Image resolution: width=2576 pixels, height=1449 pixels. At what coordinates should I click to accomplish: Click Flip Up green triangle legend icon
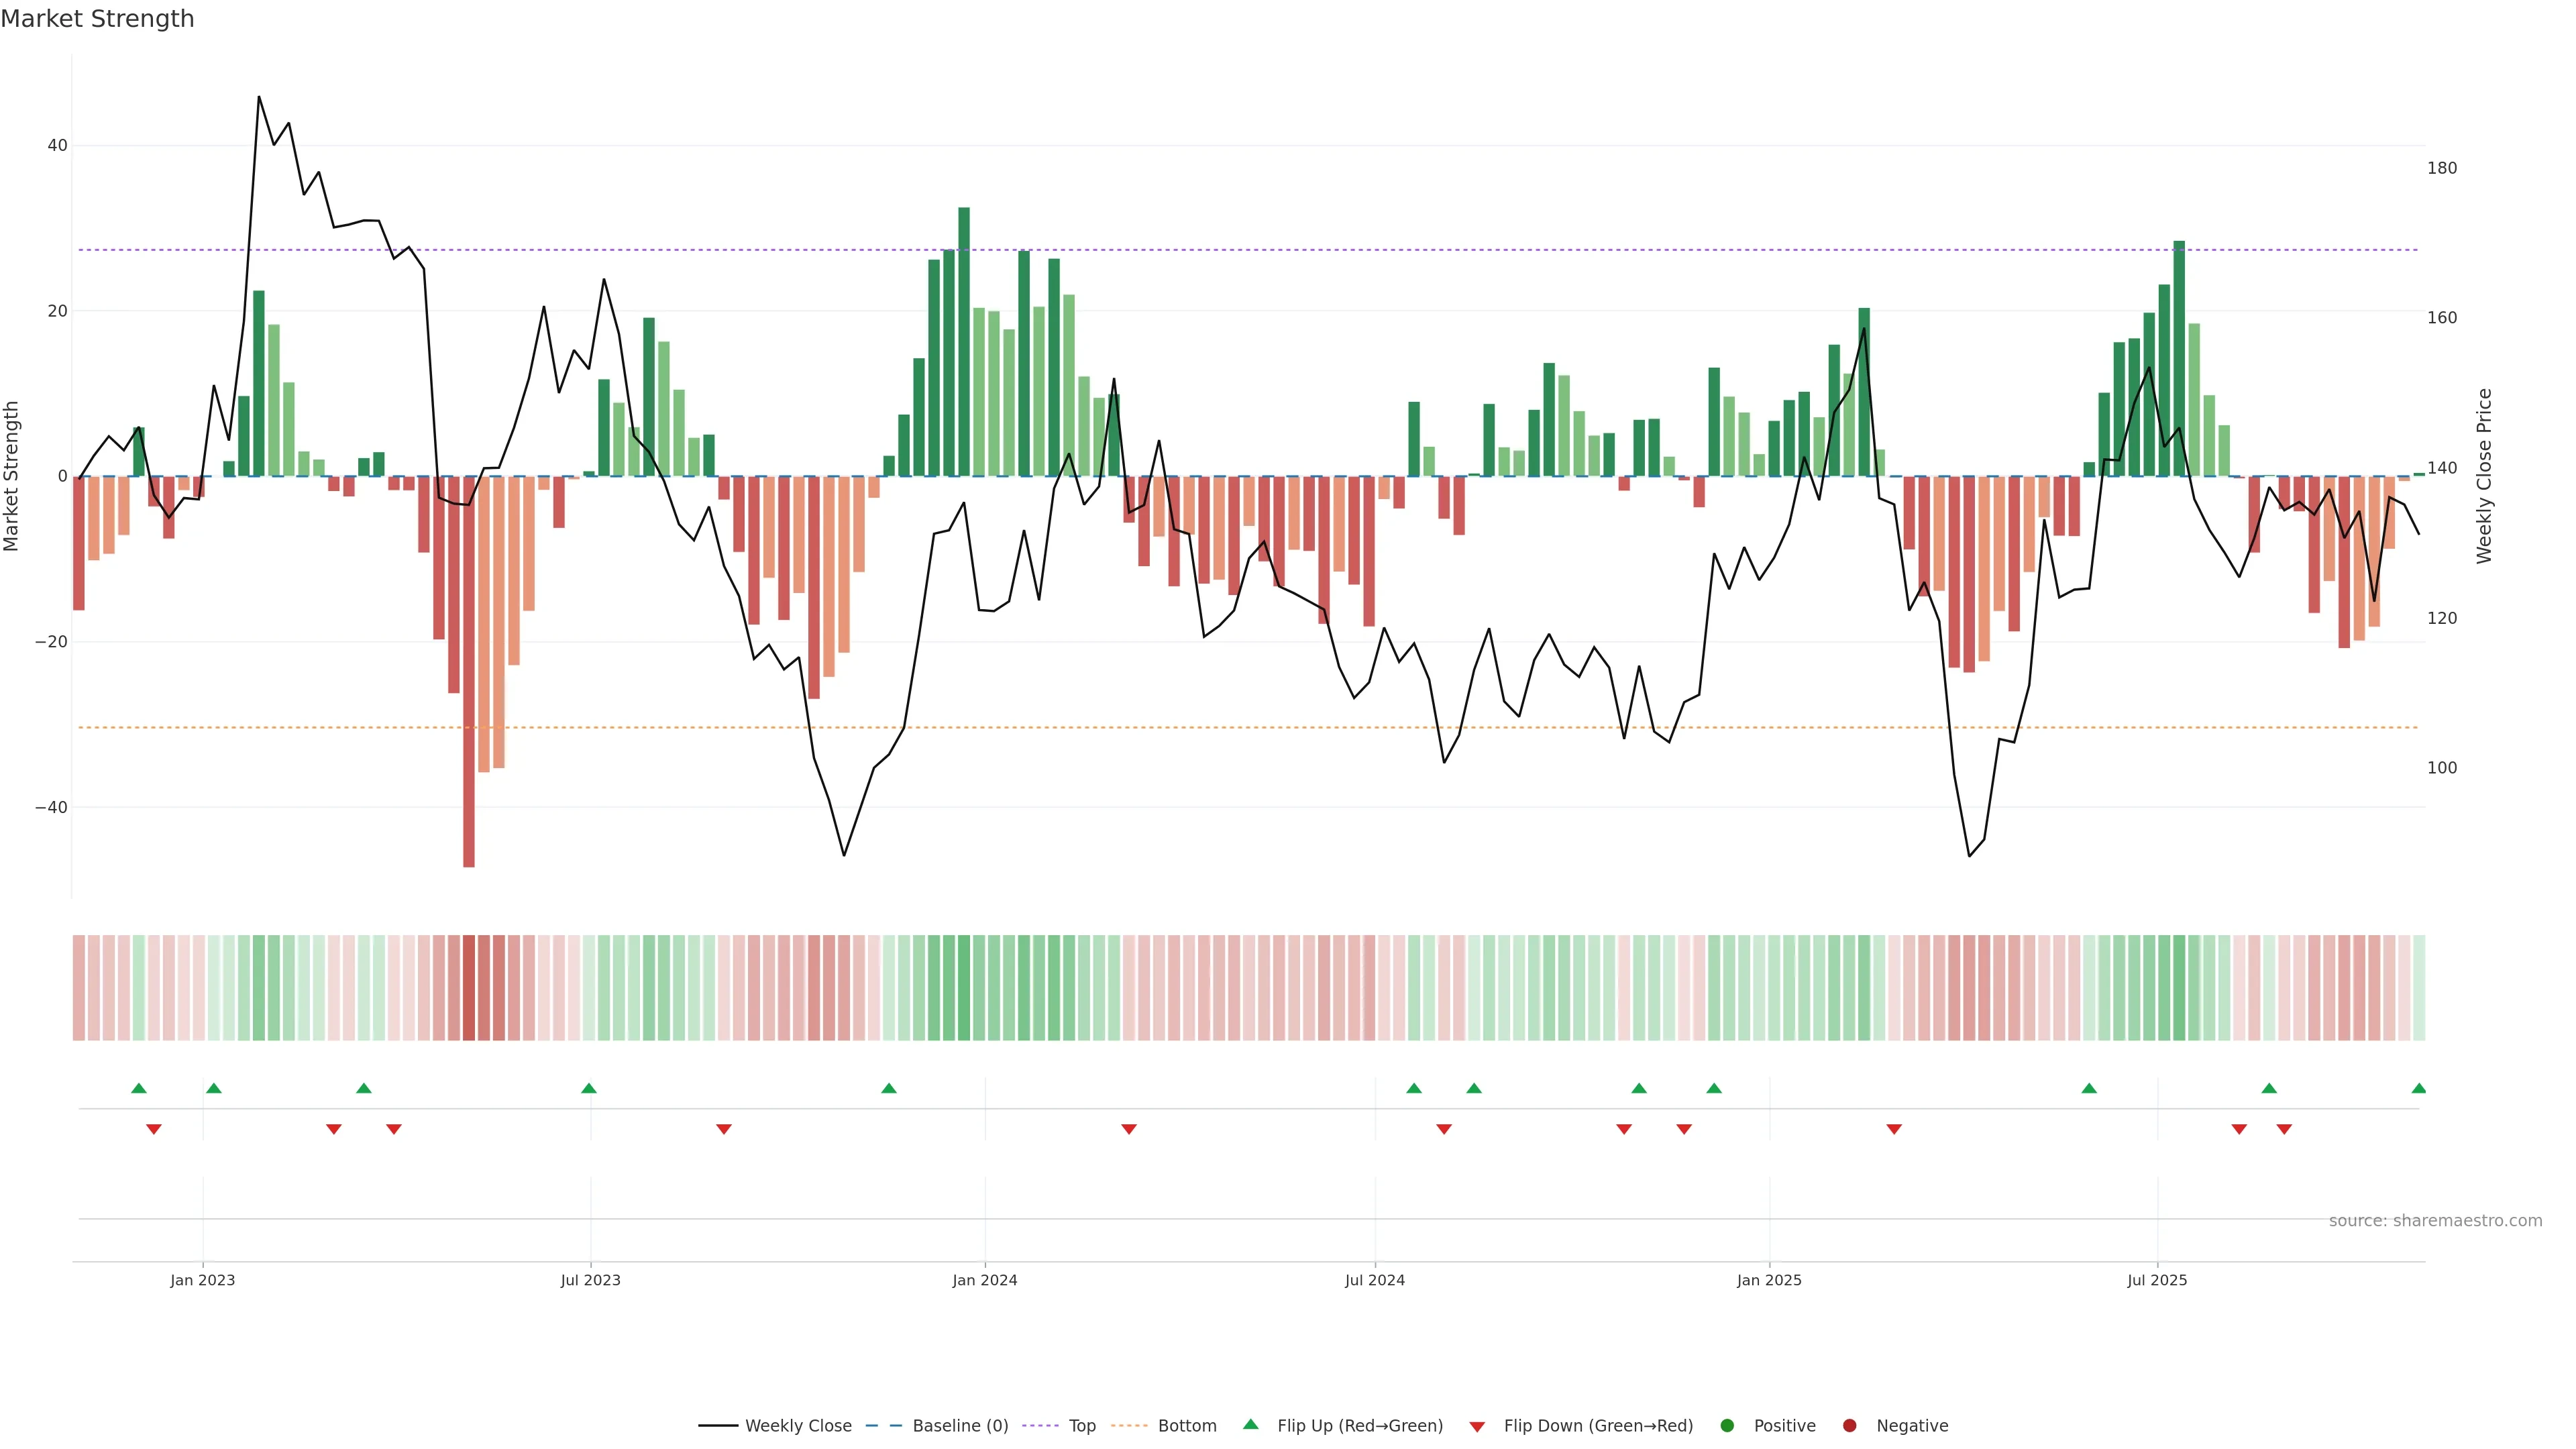pyautogui.click(x=1250, y=1424)
